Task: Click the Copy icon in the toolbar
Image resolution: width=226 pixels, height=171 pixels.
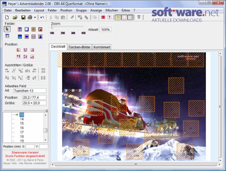Action: pyautogui.click(x=57, y=17)
